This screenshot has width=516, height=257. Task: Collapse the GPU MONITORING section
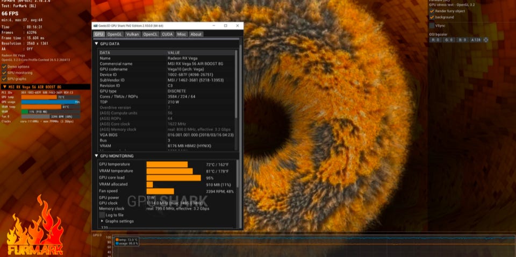(x=96, y=155)
